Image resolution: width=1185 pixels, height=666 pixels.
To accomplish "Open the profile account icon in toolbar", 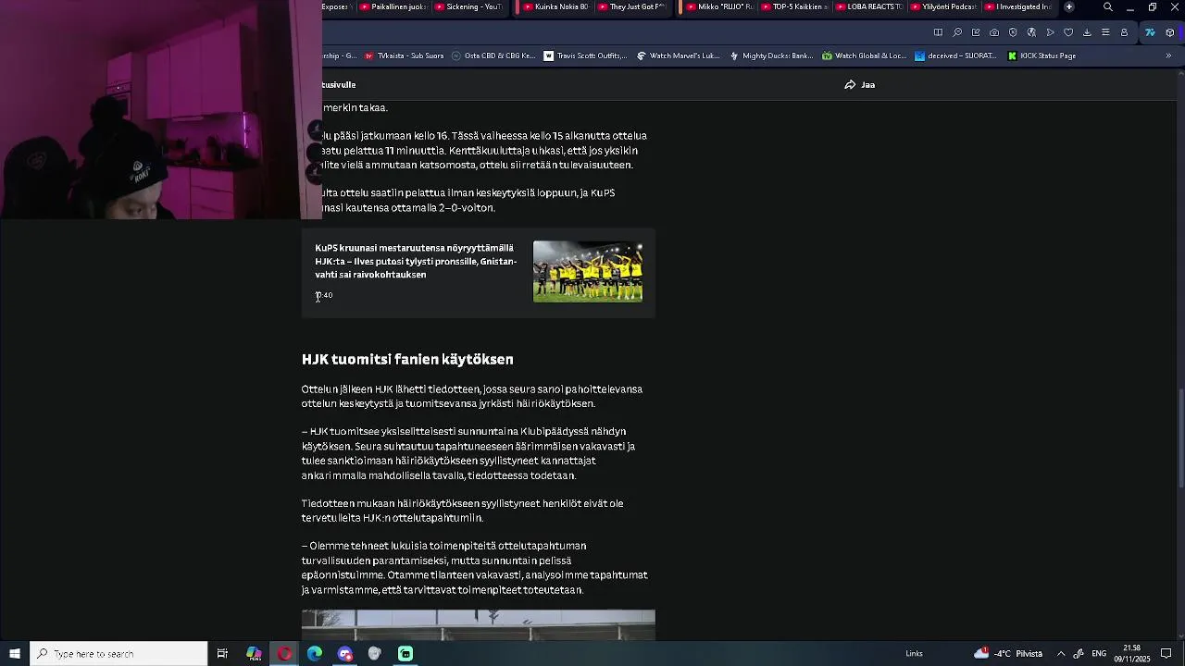I will point(1124,32).
